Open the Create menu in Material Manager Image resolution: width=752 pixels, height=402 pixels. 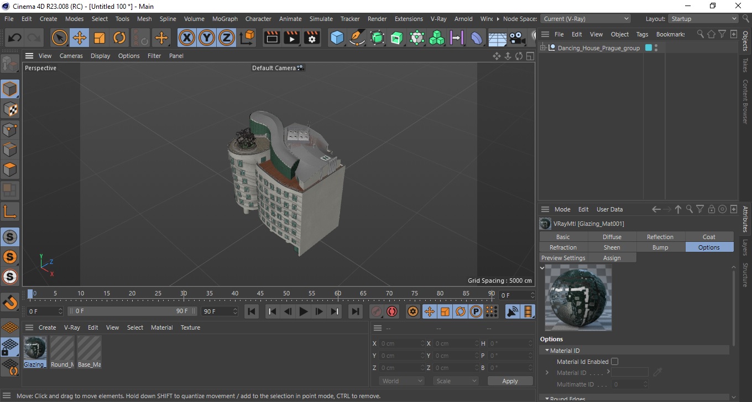(x=47, y=327)
